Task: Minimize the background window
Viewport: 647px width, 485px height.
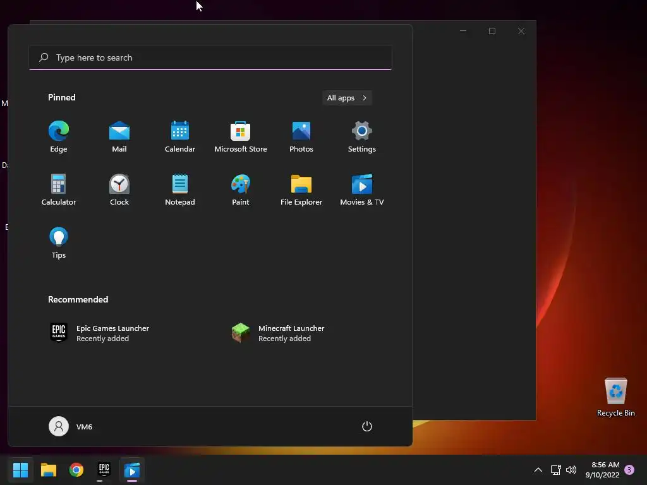Action: 463,32
